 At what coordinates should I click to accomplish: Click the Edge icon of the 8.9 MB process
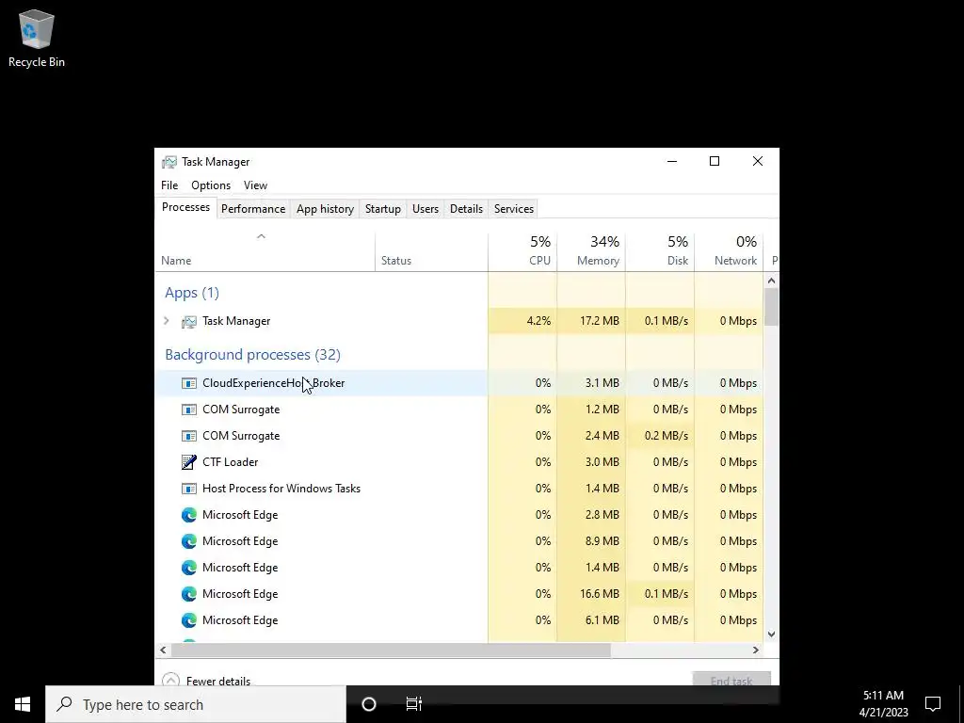click(188, 541)
